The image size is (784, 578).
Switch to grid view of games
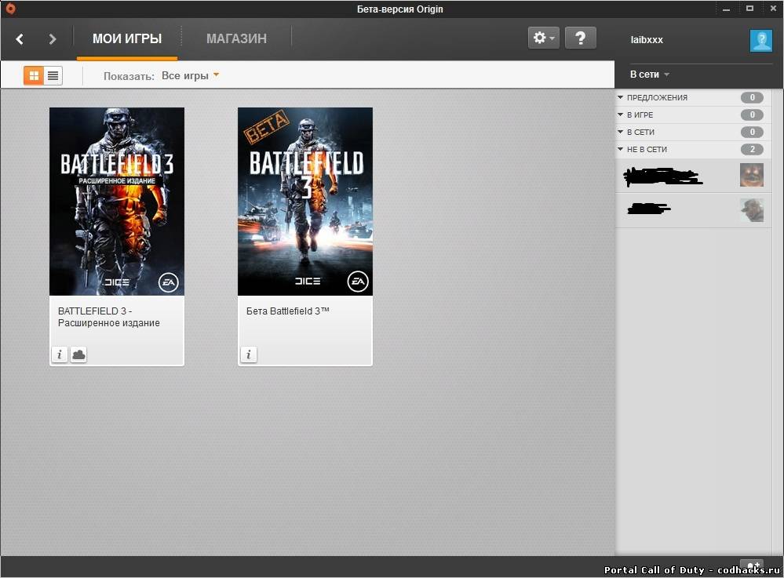coord(34,76)
